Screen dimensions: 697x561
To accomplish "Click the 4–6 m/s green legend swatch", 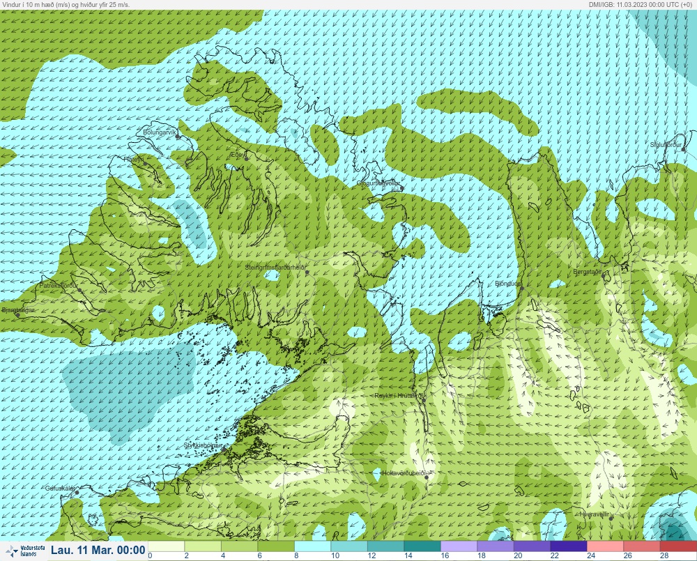I will [x=240, y=546].
